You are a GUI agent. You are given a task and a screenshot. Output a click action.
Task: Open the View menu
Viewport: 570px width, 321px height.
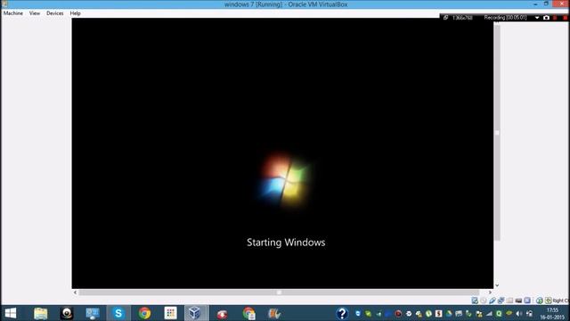click(x=35, y=13)
